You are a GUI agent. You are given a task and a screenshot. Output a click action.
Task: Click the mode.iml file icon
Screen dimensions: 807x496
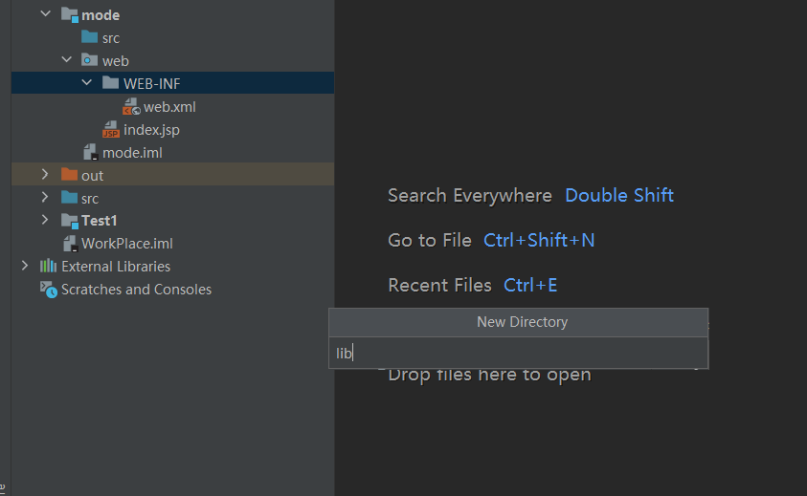click(x=91, y=152)
